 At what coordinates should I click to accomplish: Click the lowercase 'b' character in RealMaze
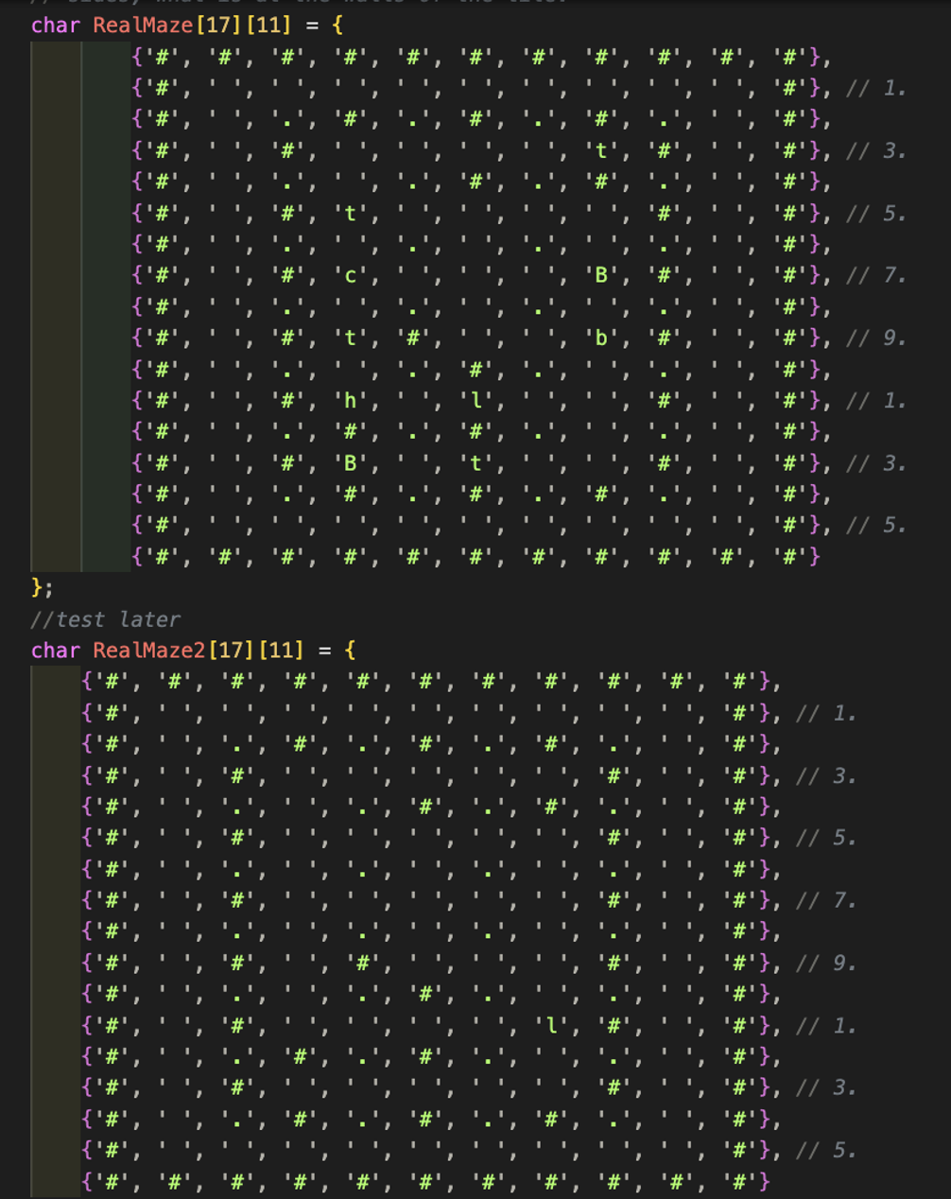601,339
